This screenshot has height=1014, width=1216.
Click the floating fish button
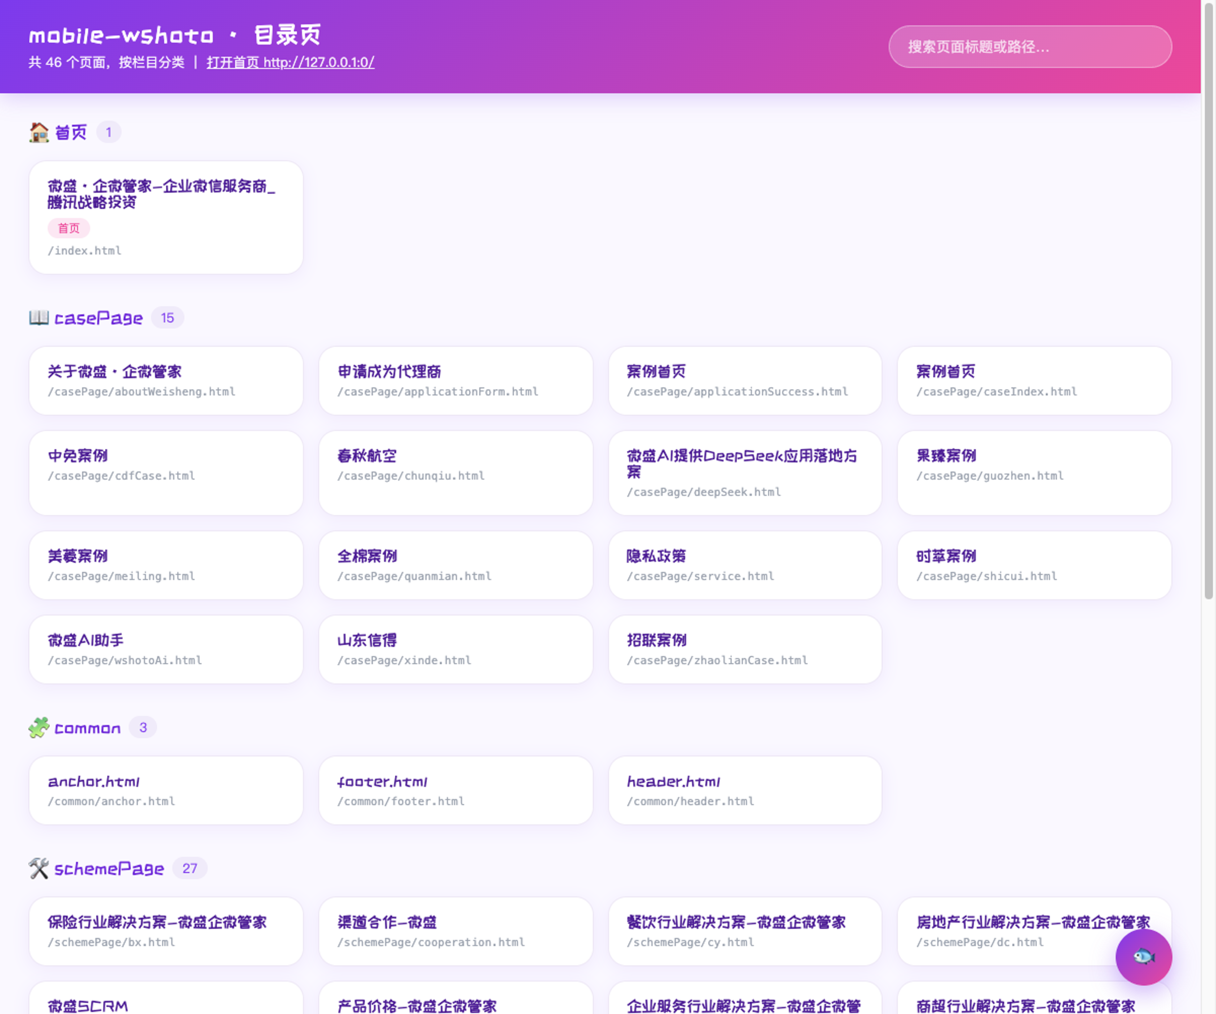[x=1144, y=957]
